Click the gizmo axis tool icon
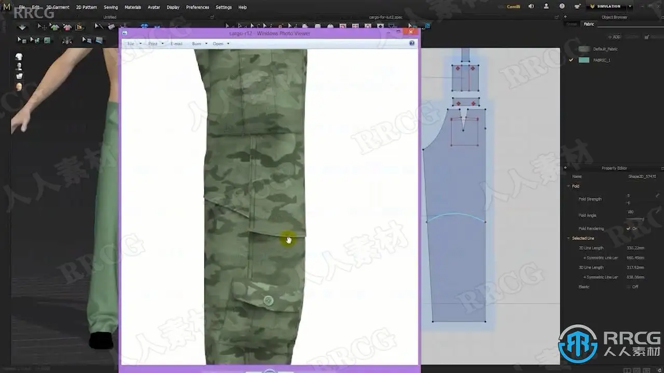The width and height of the screenshot is (664, 373). pyautogui.click(x=67, y=40)
